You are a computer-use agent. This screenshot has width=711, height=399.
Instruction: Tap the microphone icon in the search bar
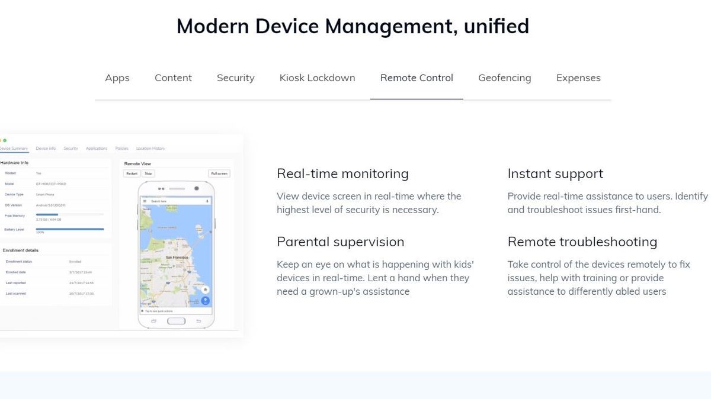coord(207,199)
